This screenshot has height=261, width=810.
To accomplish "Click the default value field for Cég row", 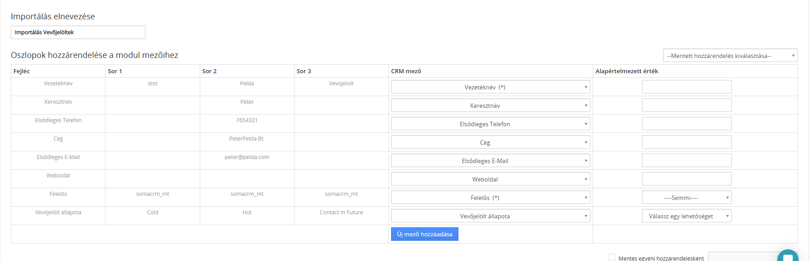I will point(687,142).
